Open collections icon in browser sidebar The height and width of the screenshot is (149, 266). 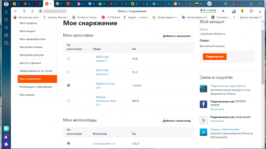coord(6,35)
